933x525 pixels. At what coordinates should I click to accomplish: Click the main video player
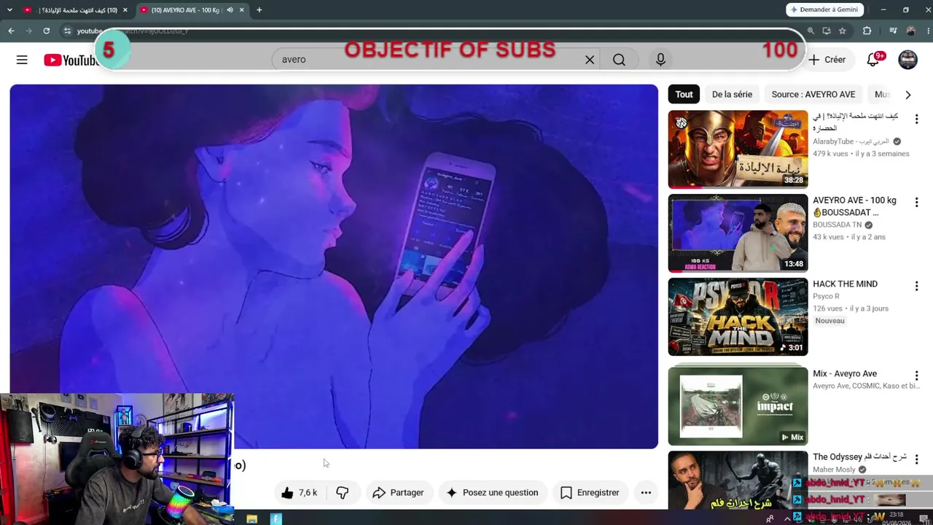click(334, 266)
